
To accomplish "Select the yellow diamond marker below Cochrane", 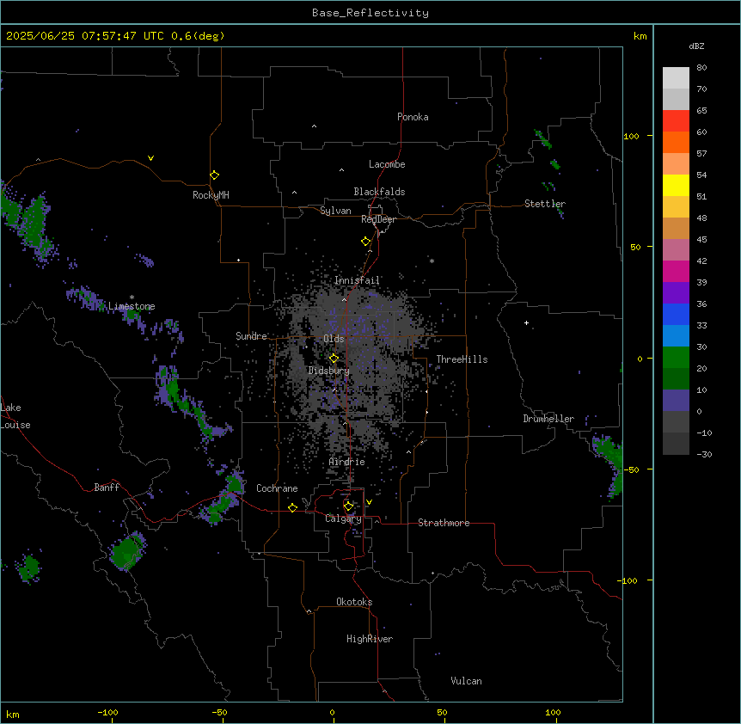I will (x=292, y=507).
